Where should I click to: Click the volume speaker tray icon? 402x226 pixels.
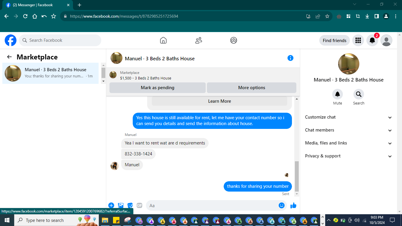point(357,220)
